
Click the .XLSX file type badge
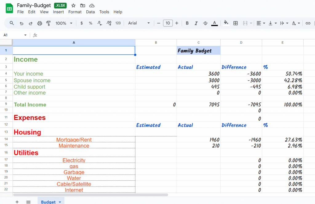point(60,6)
